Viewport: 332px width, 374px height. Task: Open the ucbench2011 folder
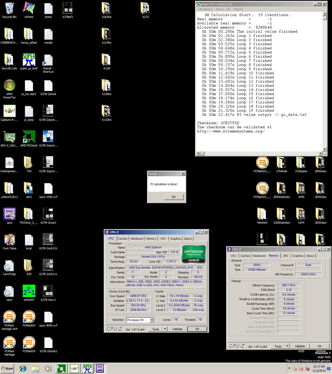click(9, 190)
